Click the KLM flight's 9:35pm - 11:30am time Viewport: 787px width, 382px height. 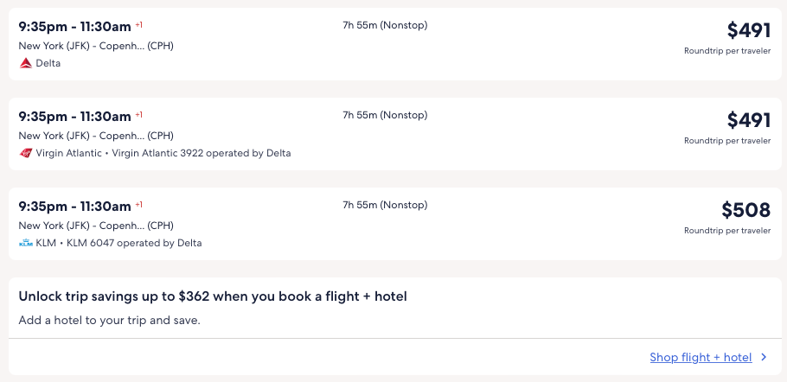[74, 206]
